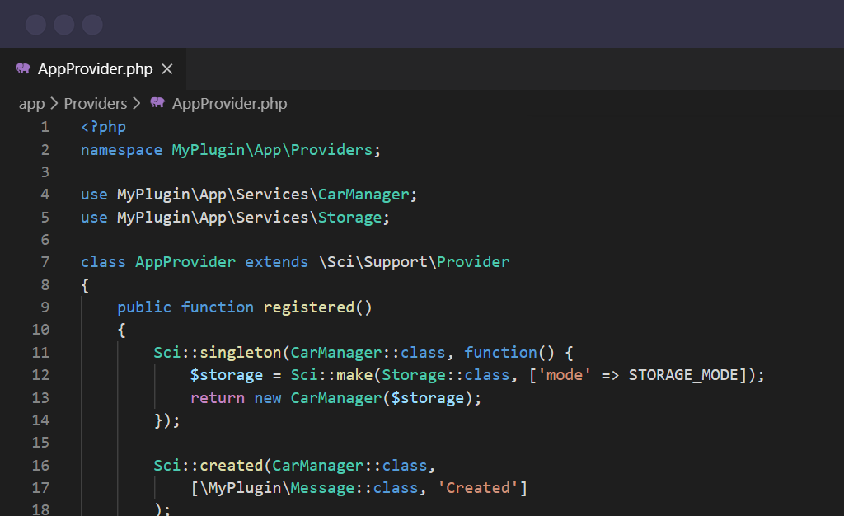The height and width of the screenshot is (516, 844).
Task: Click the closing '});' on line 14
Action: click(166, 420)
